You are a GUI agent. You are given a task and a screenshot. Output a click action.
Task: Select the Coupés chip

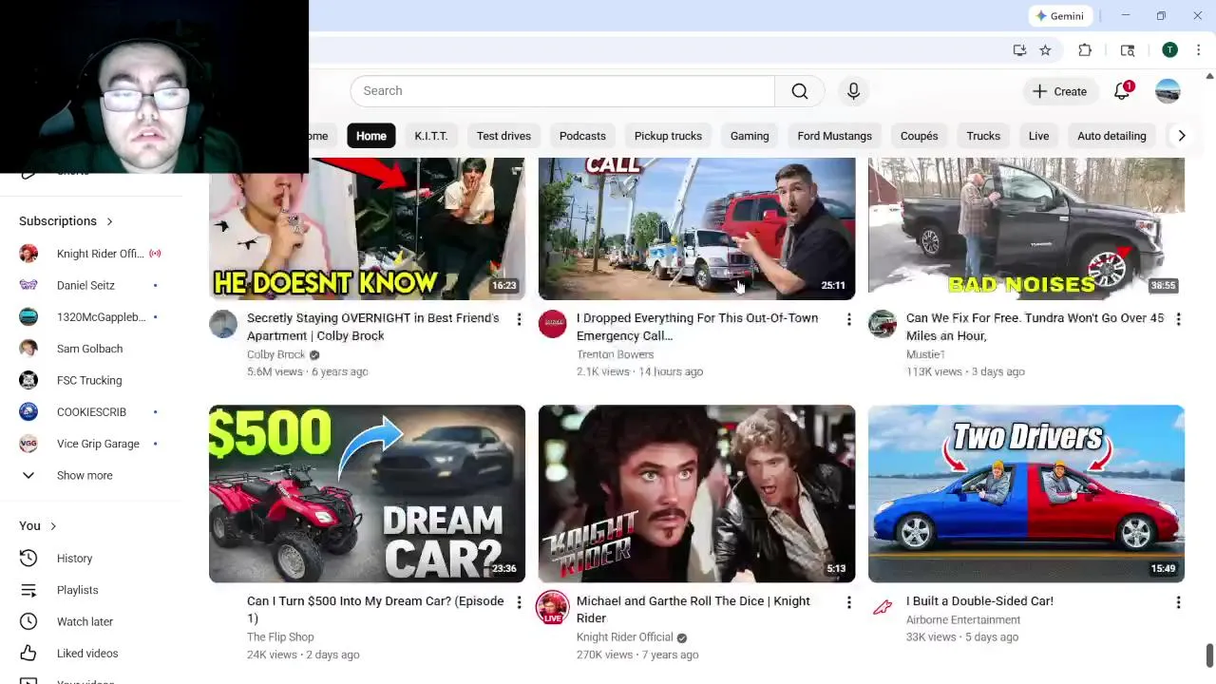click(x=919, y=136)
